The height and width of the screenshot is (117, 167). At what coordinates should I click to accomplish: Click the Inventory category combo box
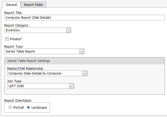click(38, 30)
